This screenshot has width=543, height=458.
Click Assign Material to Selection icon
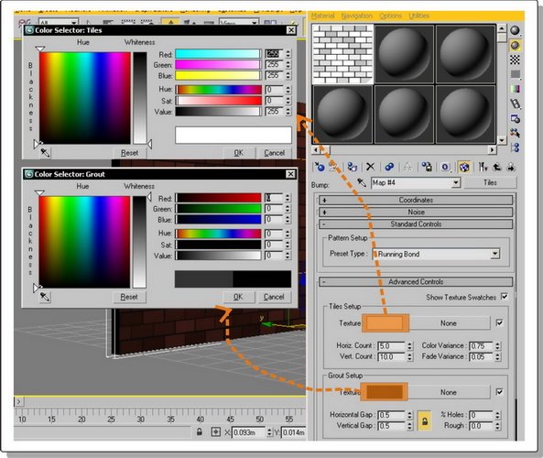pyautogui.click(x=353, y=167)
